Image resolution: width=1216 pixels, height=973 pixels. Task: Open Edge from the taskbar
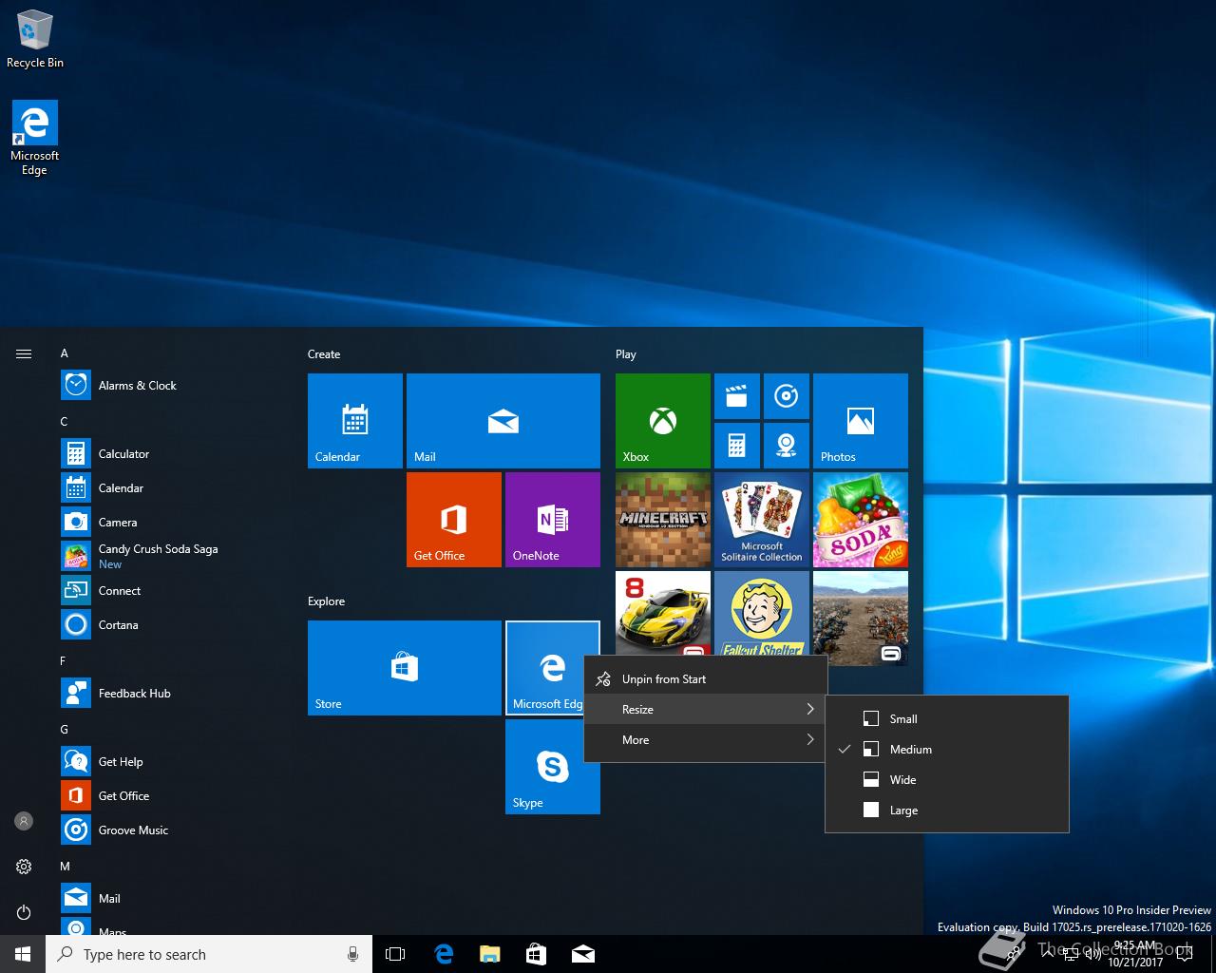click(444, 954)
